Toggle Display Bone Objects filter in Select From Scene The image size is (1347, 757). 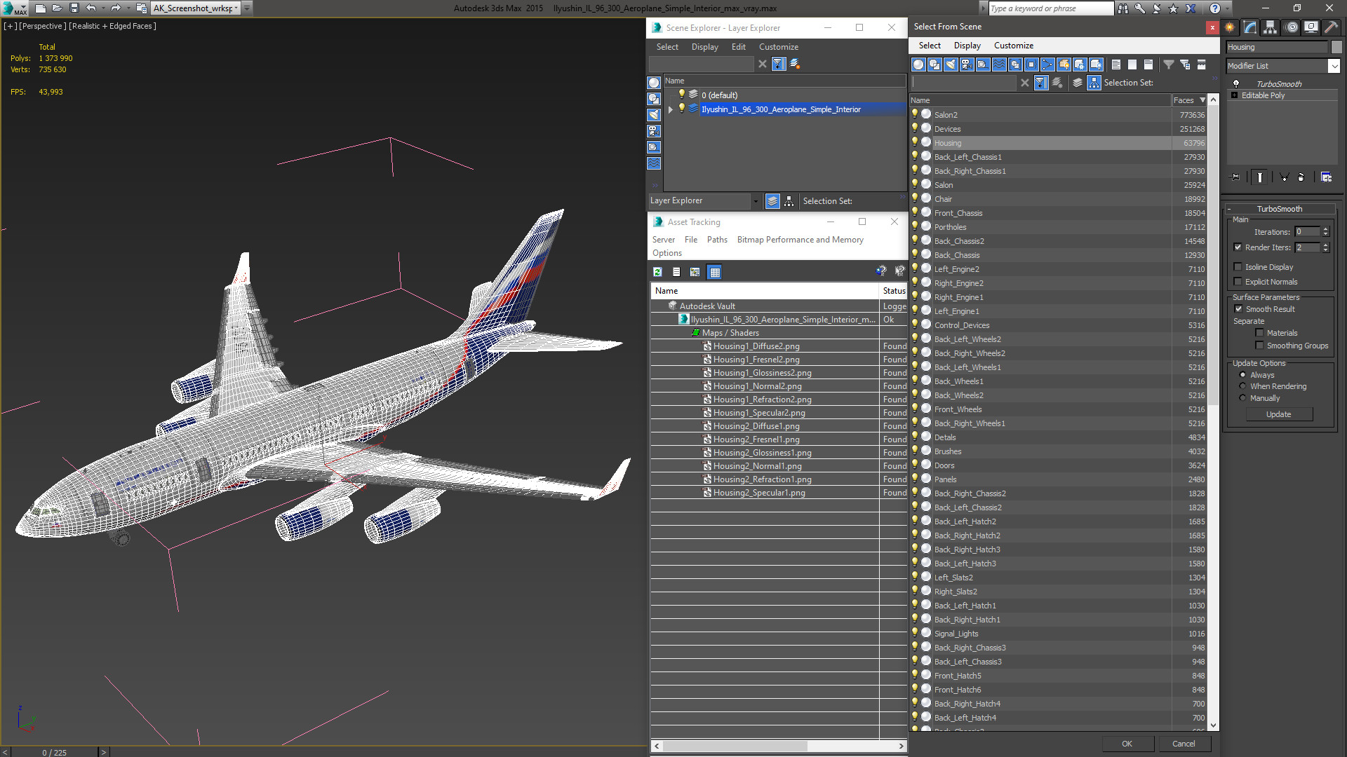coord(1047,64)
